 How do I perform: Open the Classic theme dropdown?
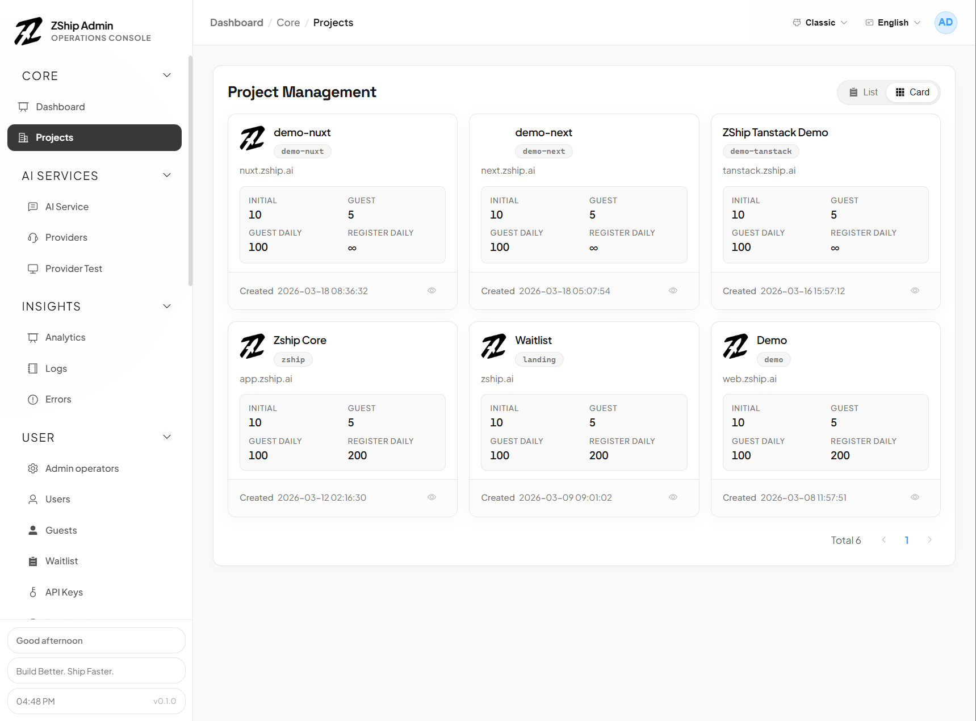820,23
